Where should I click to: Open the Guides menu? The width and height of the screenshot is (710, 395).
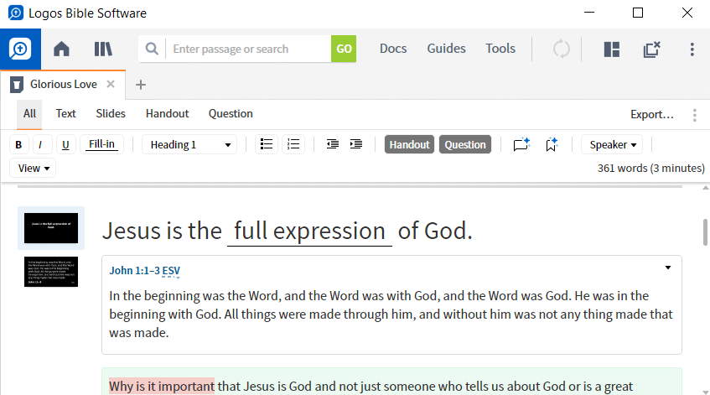[446, 49]
